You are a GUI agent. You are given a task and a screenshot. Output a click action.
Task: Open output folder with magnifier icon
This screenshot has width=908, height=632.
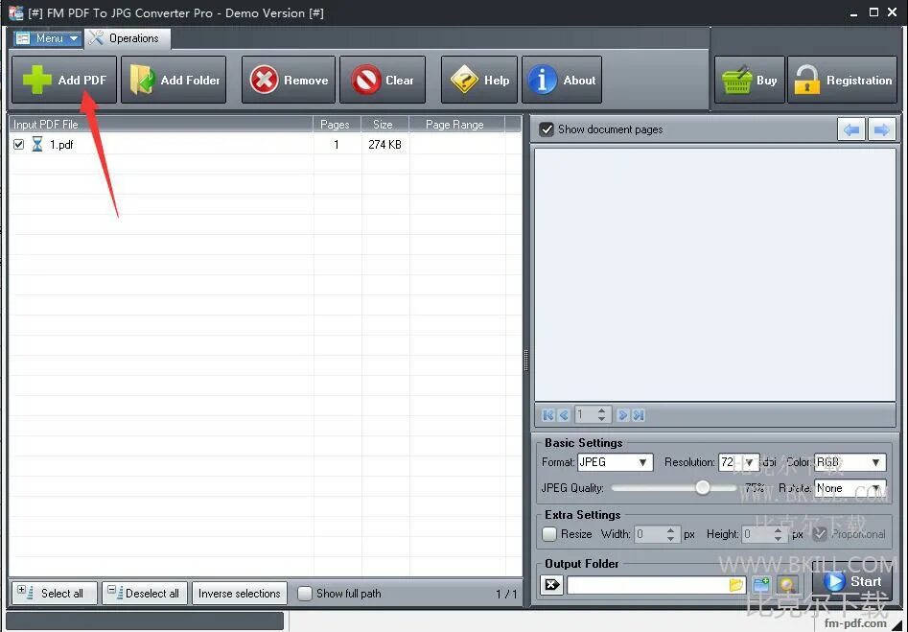tap(787, 584)
